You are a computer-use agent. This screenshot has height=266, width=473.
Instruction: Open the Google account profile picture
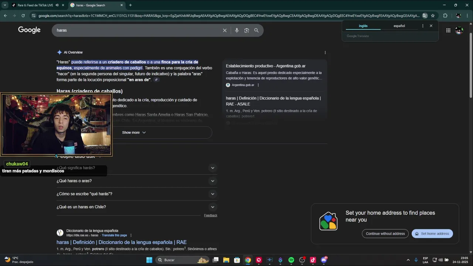(x=459, y=30)
